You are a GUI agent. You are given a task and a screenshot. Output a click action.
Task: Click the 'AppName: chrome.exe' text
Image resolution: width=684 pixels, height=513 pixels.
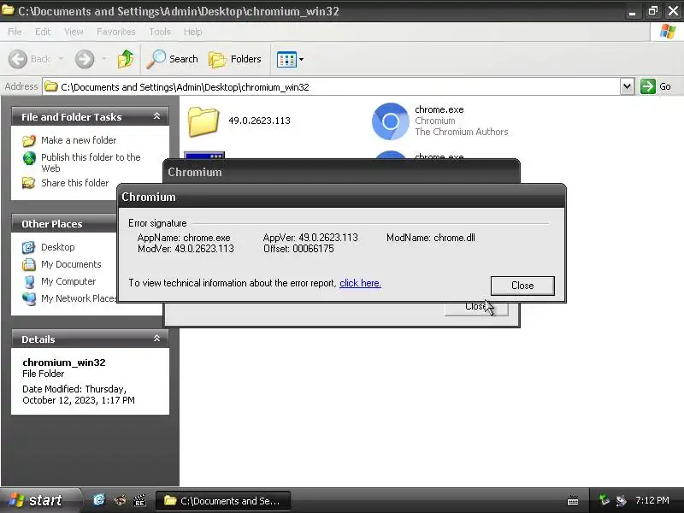(x=184, y=238)
